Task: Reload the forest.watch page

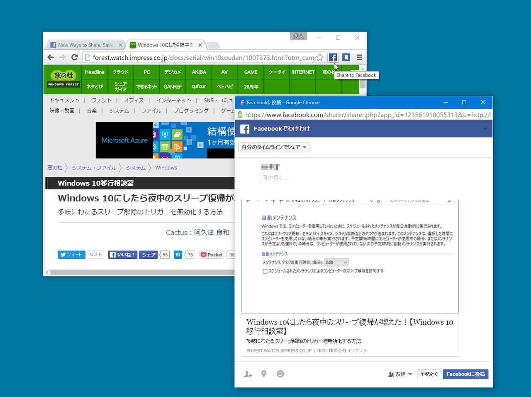Action: click(75, 57)
